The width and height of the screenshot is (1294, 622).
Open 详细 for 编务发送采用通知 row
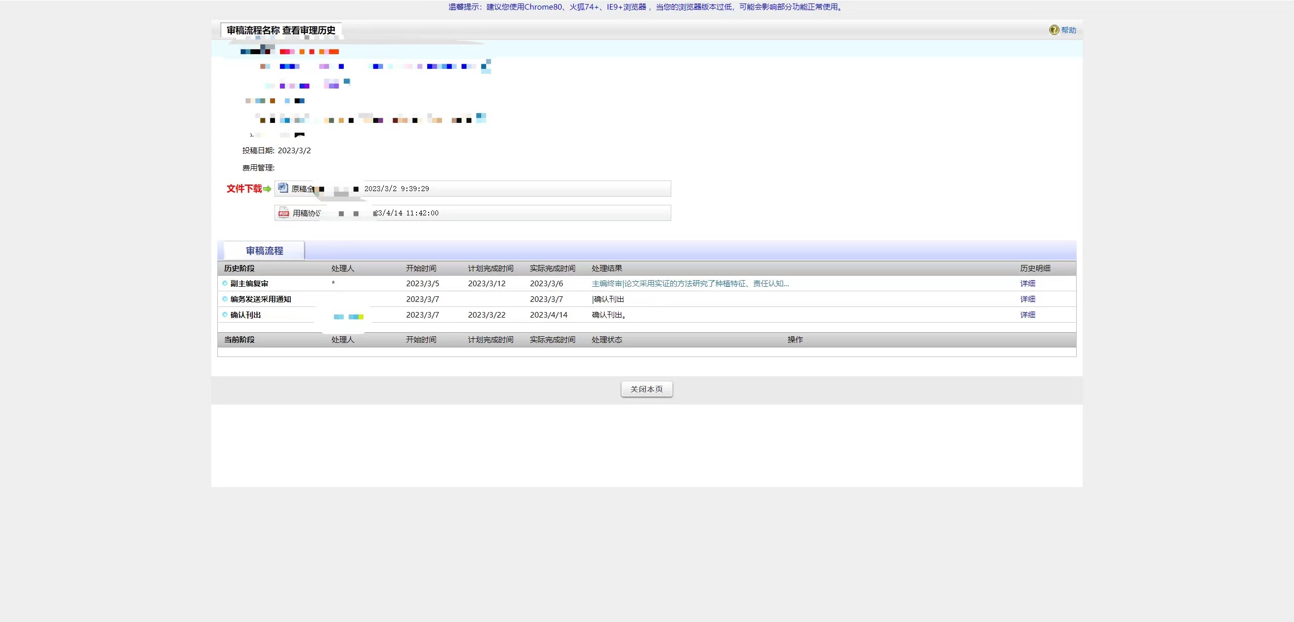[1027, 299]
